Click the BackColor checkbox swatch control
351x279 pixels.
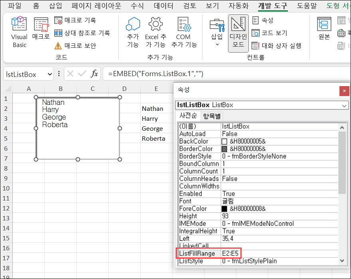point(225,141)
